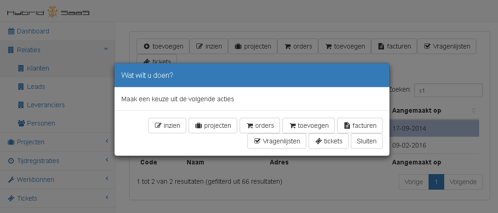Viewport: 498px width, 213px height.
Task: Open Leveranciers in the sidebar
Action: 46,105
